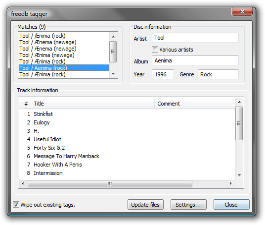Click the Comment column header
The height and width of the screenshot is (225, 265).
[195, 104]
